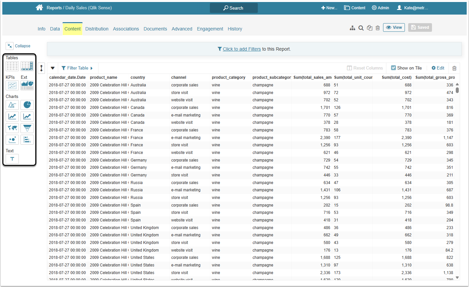Add a pie chart from the Charts panel
This screenshot has width=469, height=287.
tap(27, 105)
